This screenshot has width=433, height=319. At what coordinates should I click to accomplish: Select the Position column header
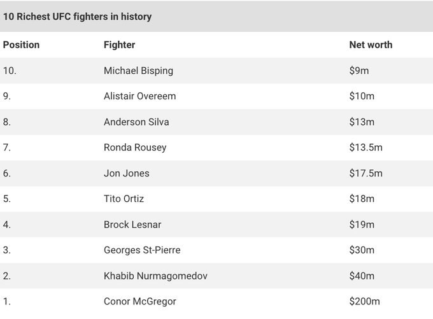pos(21,45)
